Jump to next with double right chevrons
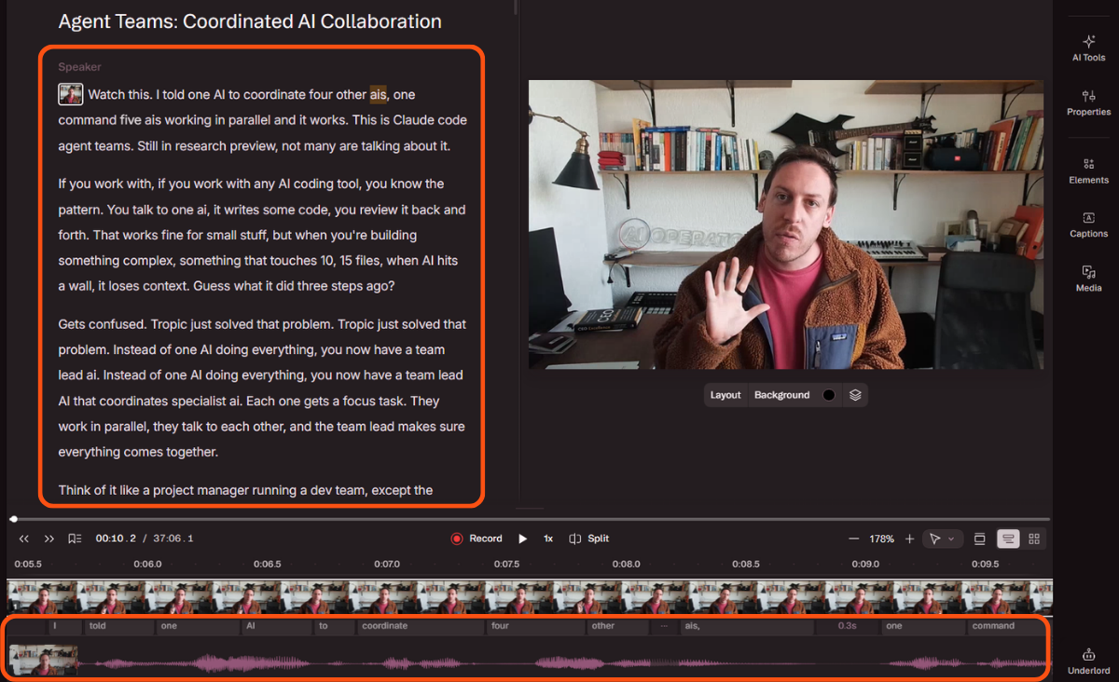Viewport: 1119px width, 682px height. [49, 539]
